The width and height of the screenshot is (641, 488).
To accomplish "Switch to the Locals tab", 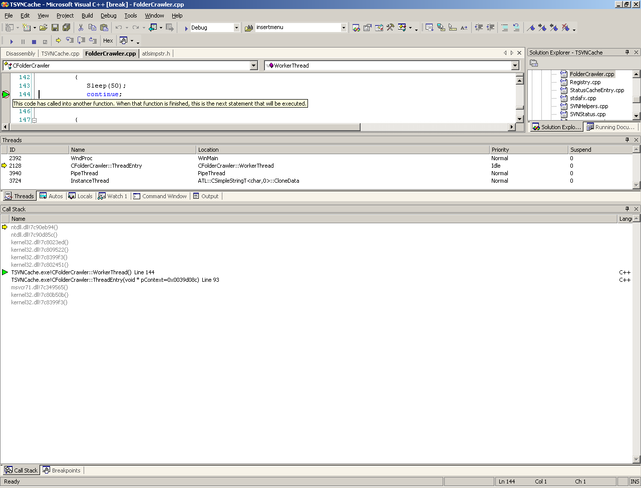I will pyautogui.click(x=81, y=196).
